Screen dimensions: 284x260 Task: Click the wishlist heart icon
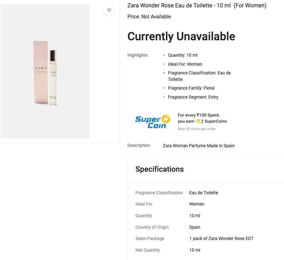pos(109,10)
